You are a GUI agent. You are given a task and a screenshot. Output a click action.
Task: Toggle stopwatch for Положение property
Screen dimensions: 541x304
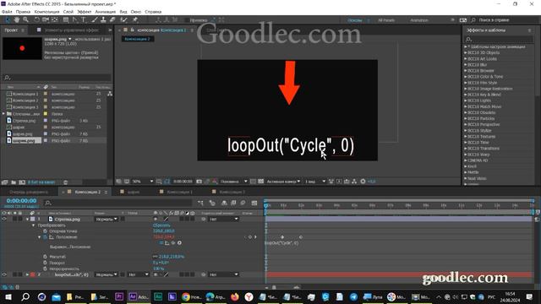pos(45,237)
